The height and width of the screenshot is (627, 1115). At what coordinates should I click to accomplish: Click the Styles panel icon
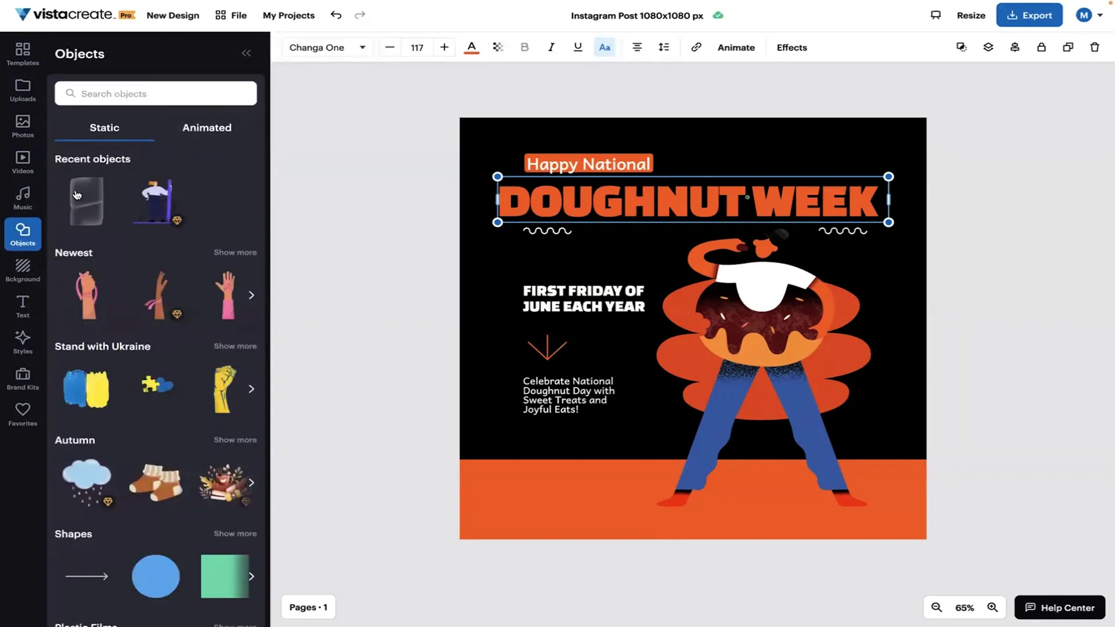[22, 341]
